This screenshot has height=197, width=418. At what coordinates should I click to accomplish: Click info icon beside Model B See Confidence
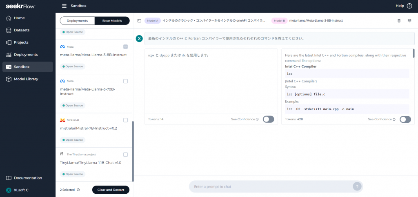[x=394, y=119]
